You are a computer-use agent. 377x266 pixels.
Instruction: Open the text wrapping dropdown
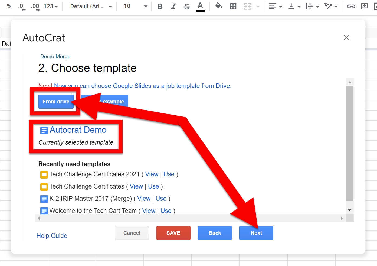coord(313,6)
